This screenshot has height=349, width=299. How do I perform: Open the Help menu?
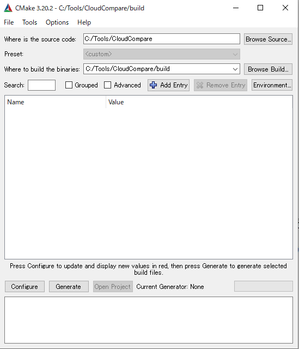tap(84, 22)
